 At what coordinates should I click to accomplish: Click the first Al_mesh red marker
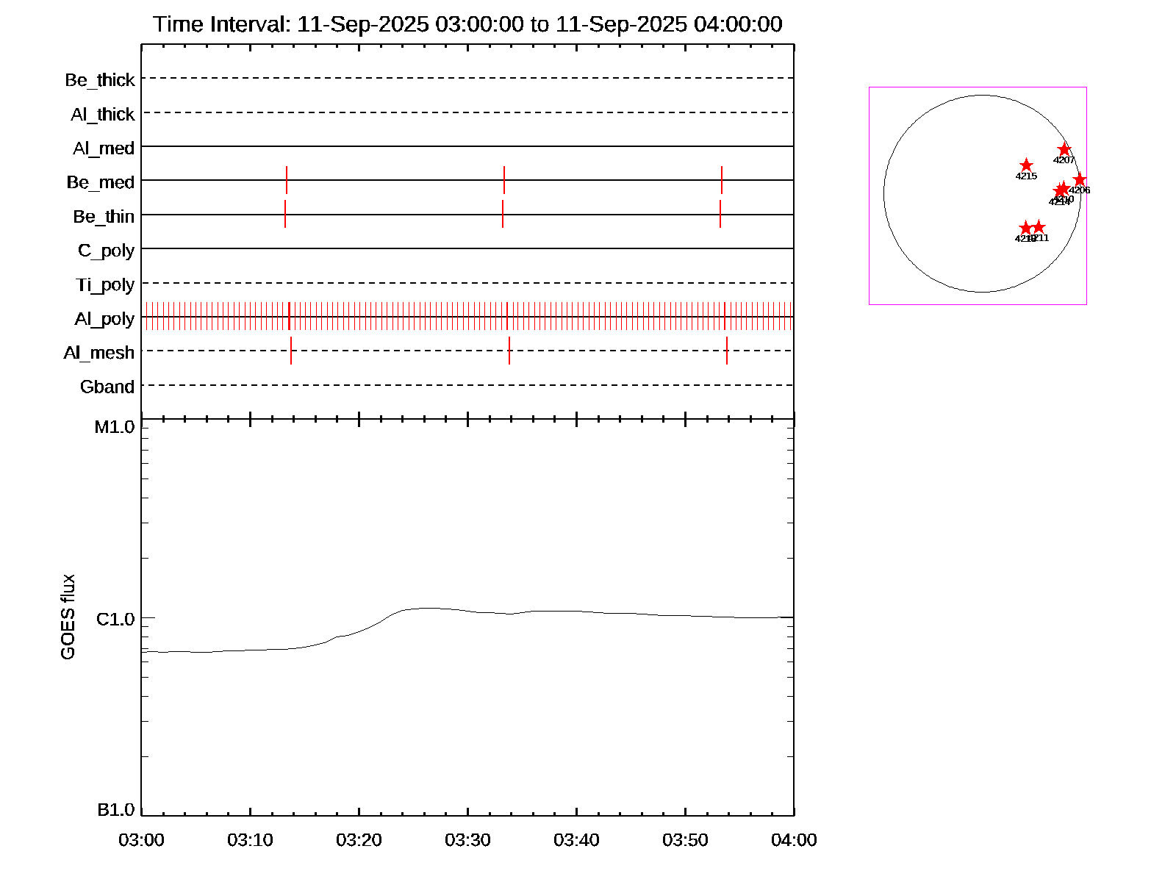291,351
